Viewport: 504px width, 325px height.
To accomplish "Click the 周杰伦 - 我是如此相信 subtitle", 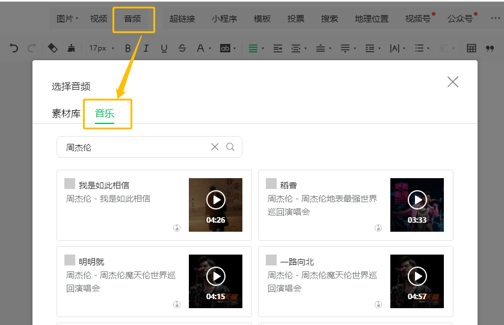I will 108,199.
